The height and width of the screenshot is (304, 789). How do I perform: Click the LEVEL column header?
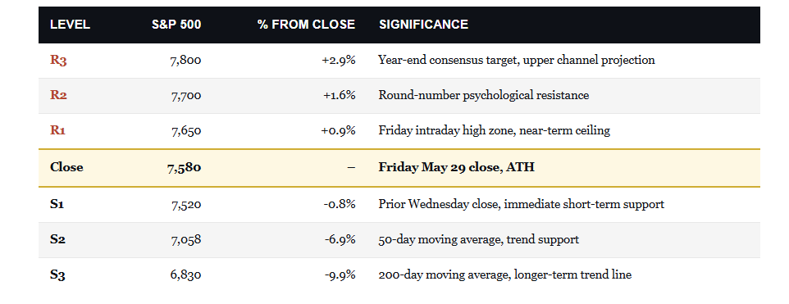click(x=70, y=25)
